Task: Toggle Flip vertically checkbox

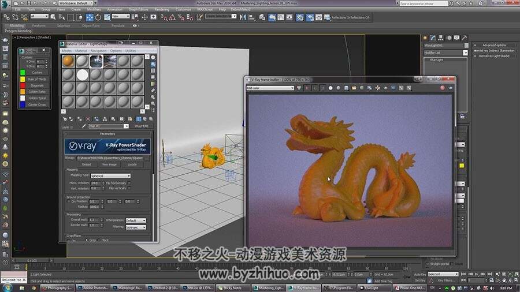Action: click(x=129, y=188)
